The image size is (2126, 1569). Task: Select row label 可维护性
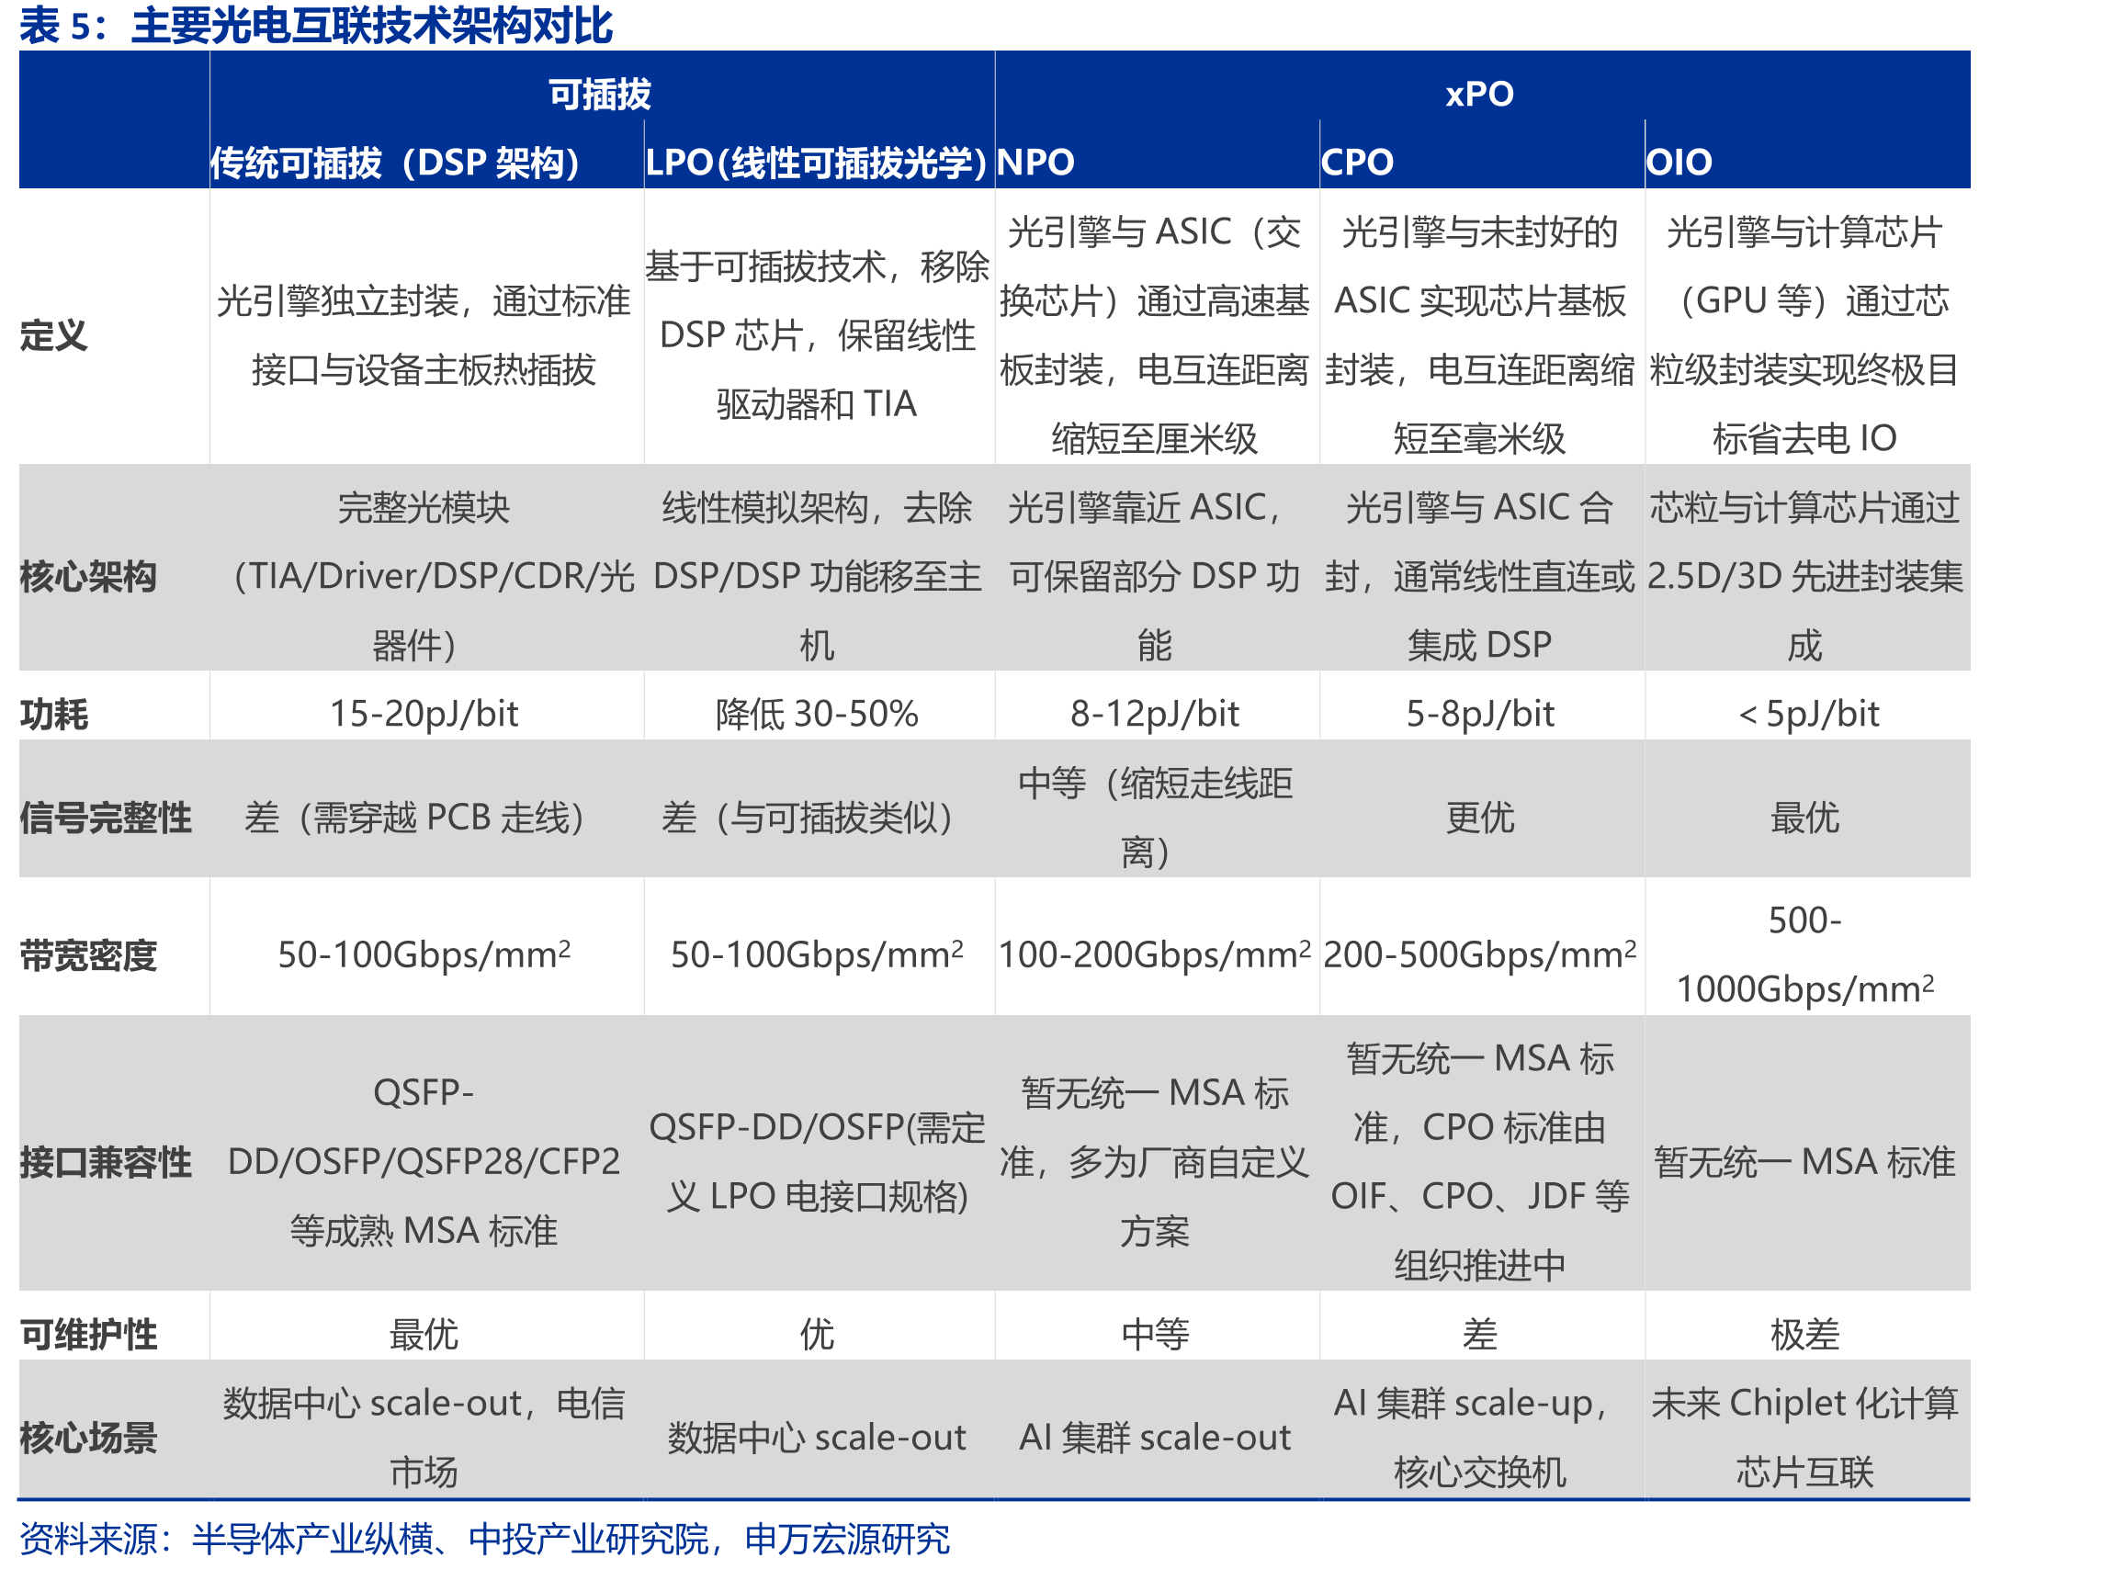pos(88,1335)
